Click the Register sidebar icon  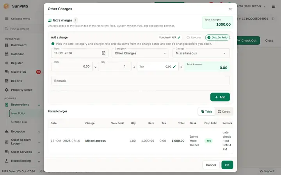[x=7, y=63]
